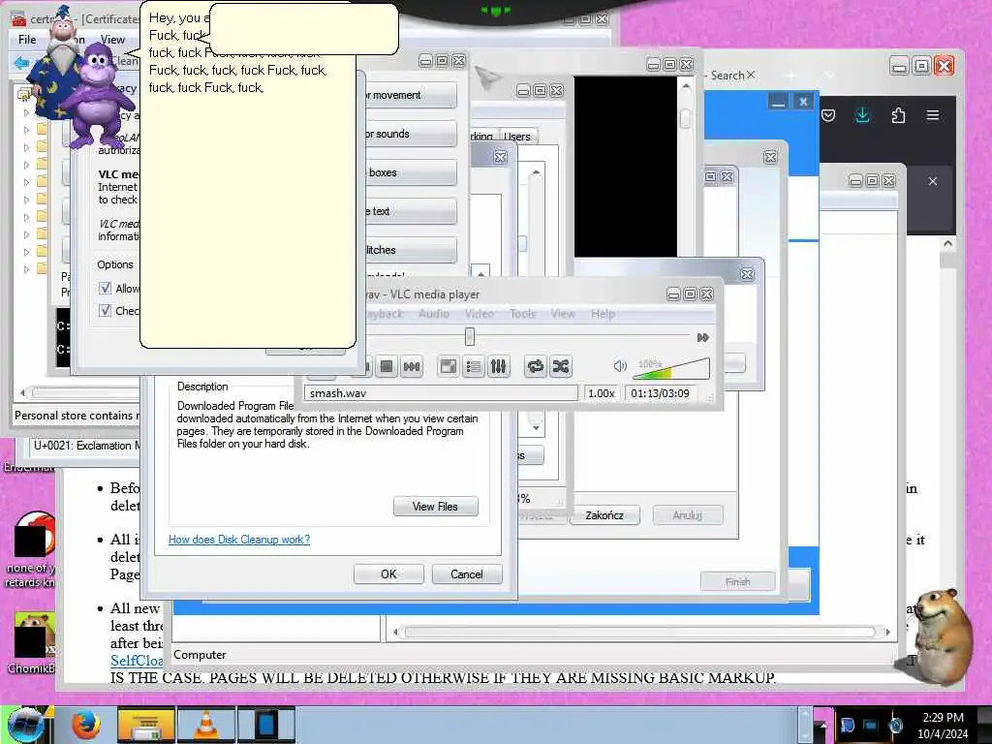Screen dimensions: 992x744
Task: Expand the third certificate store folder
Action: [x=26, y=147]
